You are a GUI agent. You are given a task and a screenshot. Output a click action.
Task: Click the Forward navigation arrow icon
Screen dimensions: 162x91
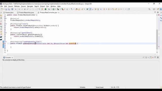(x=123, y=9)
